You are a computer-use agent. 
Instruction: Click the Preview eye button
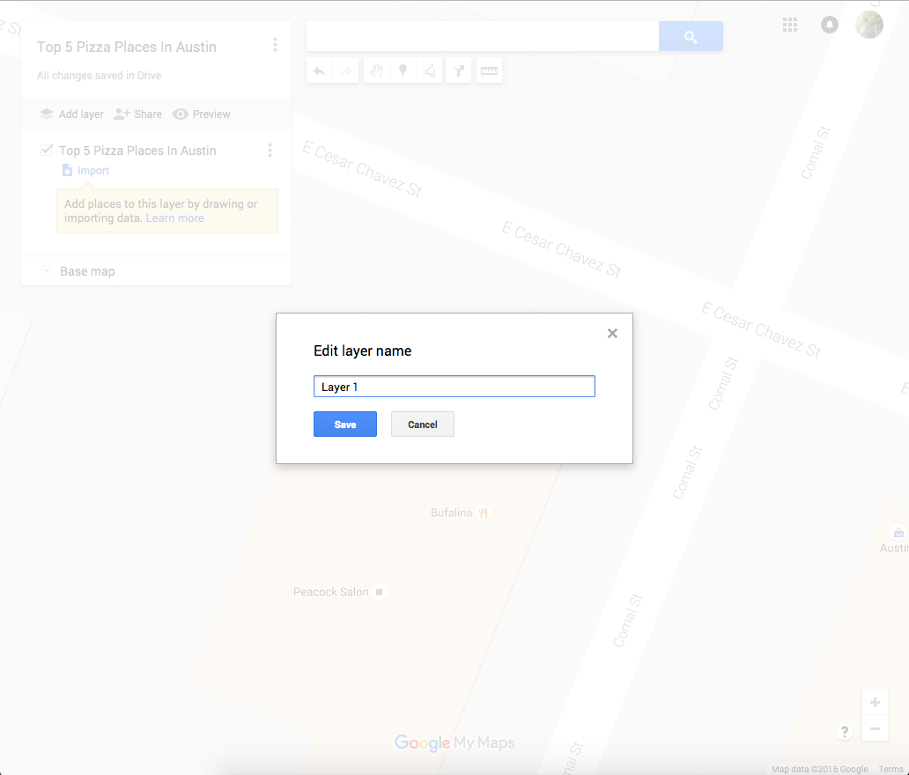[x=202, y=114]
